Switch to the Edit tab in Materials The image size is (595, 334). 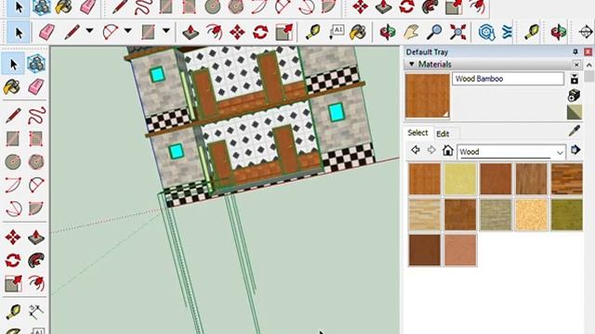(443, 134)
